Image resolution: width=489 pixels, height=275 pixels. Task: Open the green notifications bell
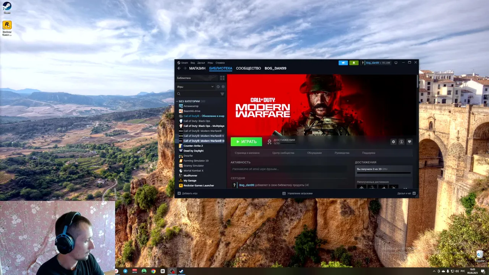(354, 63)
